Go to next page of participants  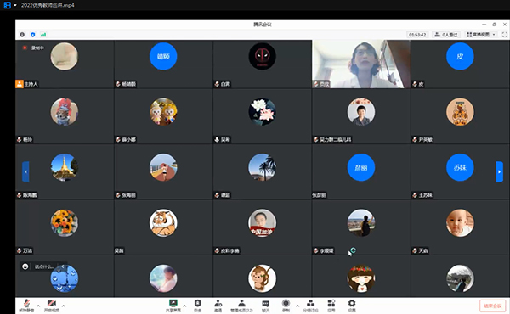point(499,171)
